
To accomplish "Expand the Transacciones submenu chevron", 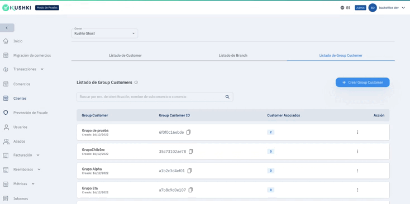I will coord(42,69).
